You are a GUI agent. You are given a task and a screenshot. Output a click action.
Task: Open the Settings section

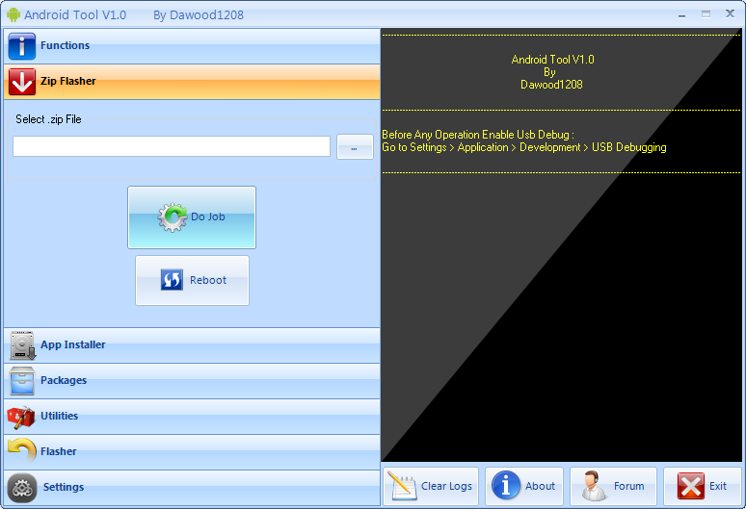point(193,488)
